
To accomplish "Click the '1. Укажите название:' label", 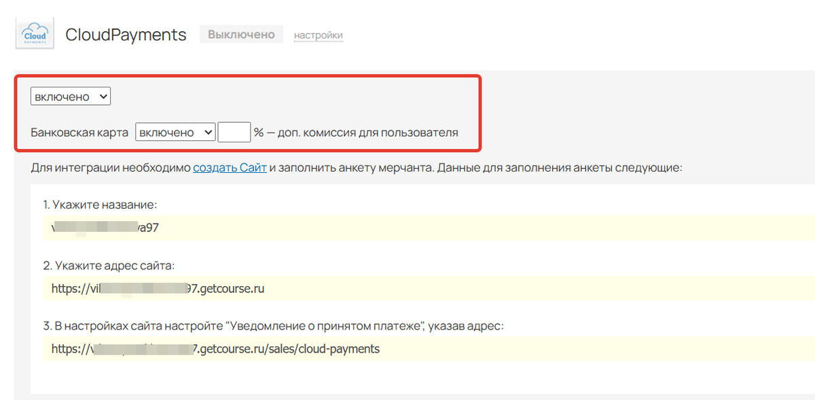I will coord(101,204).
